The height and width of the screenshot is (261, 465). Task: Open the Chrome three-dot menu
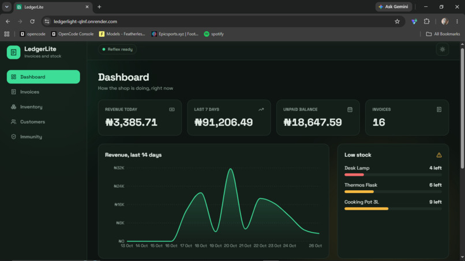tap(457, 21)
